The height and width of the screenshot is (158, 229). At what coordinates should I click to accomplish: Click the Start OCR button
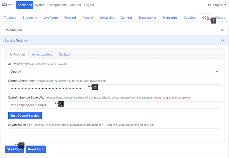pyautogui.click(x=14, y=149)
